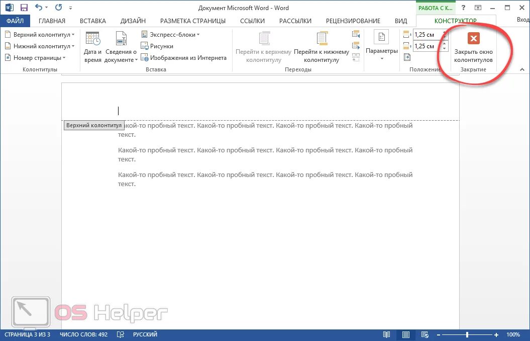Undo the last action
The width and height of the screenshot is (530, 341).
(x=39, y=7)
